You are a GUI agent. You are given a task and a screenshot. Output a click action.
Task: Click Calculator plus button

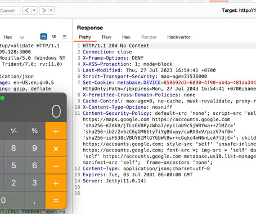(x=56, y=183)
